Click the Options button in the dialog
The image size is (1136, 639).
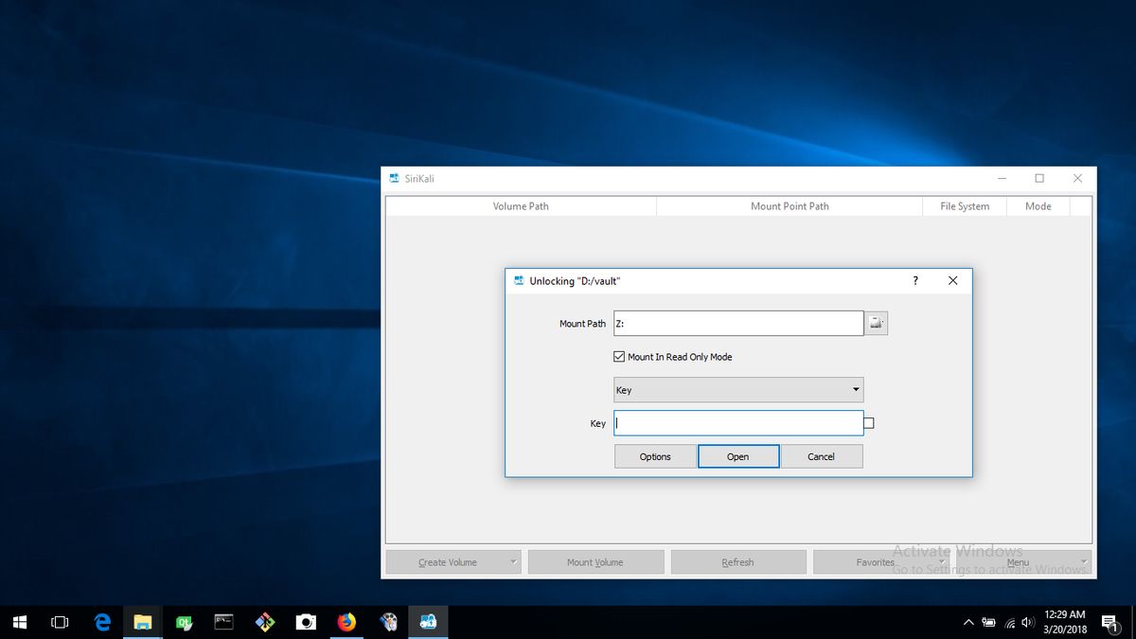654,455
